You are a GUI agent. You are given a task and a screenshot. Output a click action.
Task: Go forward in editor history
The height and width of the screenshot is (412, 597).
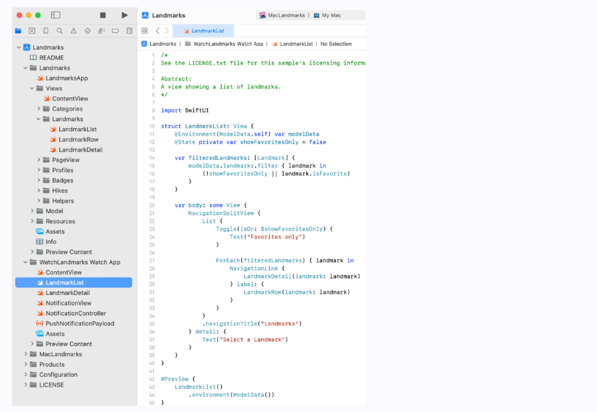167,31
